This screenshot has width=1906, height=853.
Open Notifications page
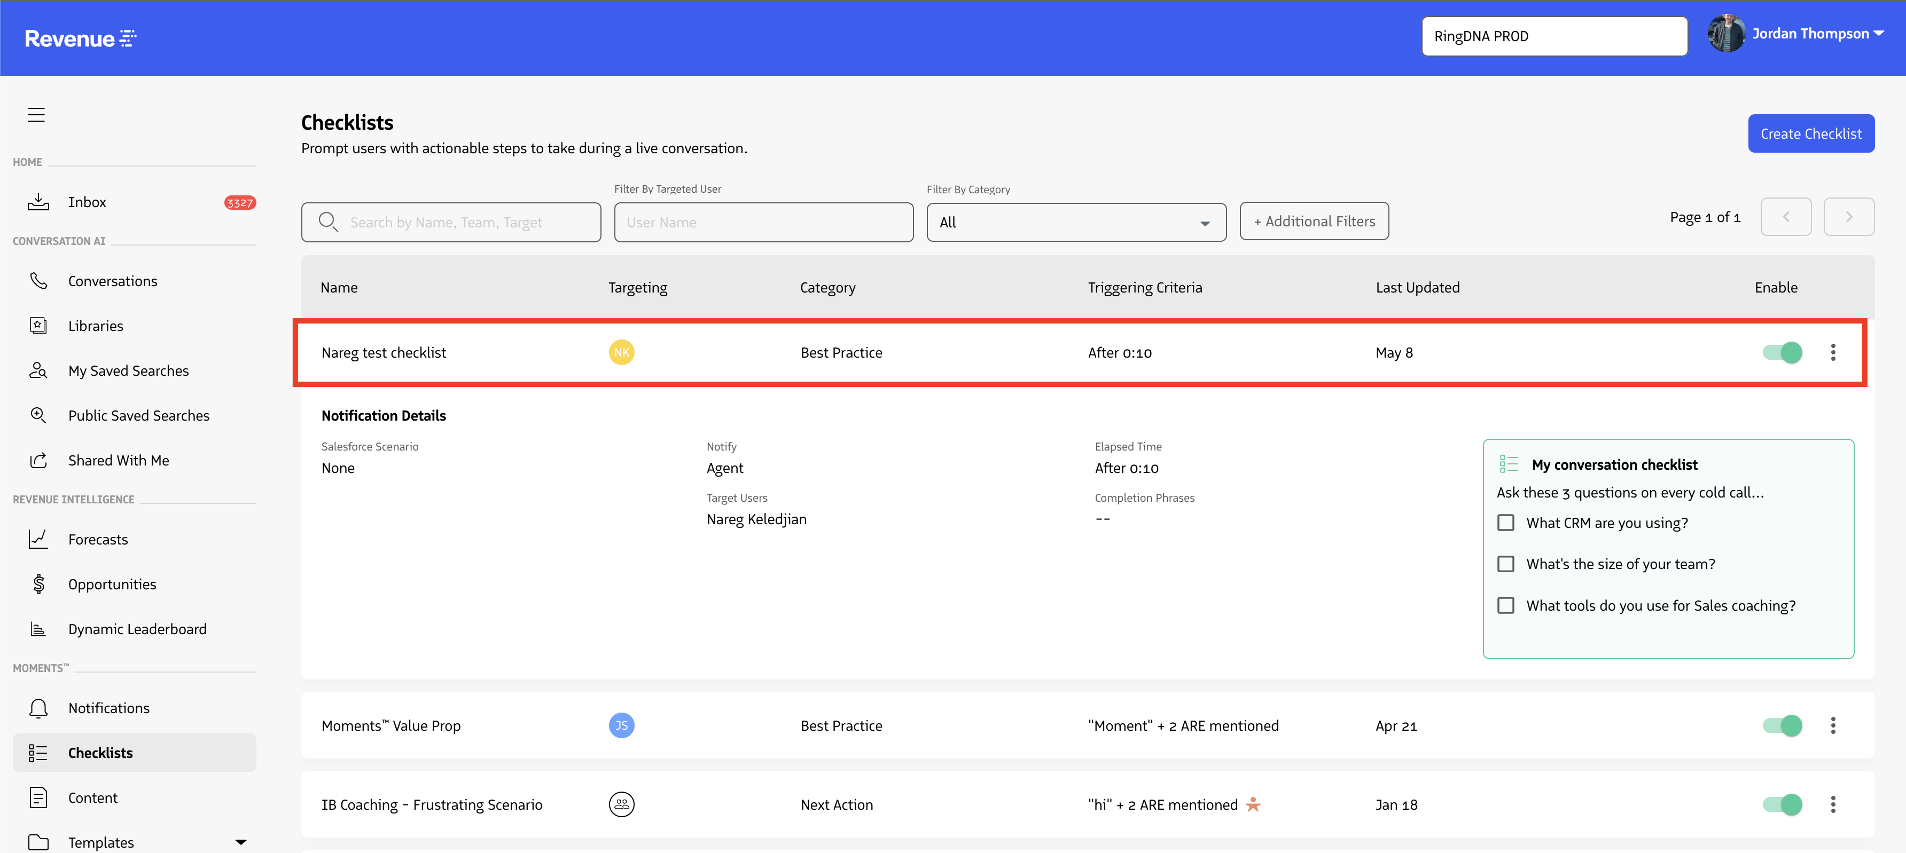[x=109, y=708]
